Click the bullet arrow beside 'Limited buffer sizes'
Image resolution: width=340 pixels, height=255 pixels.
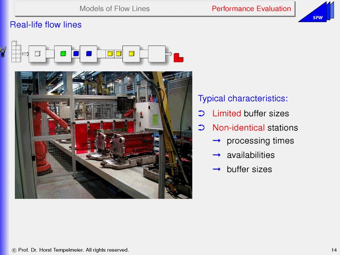coord(202,113)
